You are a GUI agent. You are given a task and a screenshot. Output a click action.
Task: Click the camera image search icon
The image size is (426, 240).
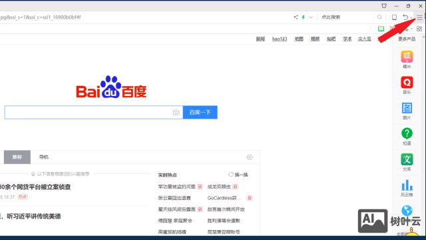[176, 113]
